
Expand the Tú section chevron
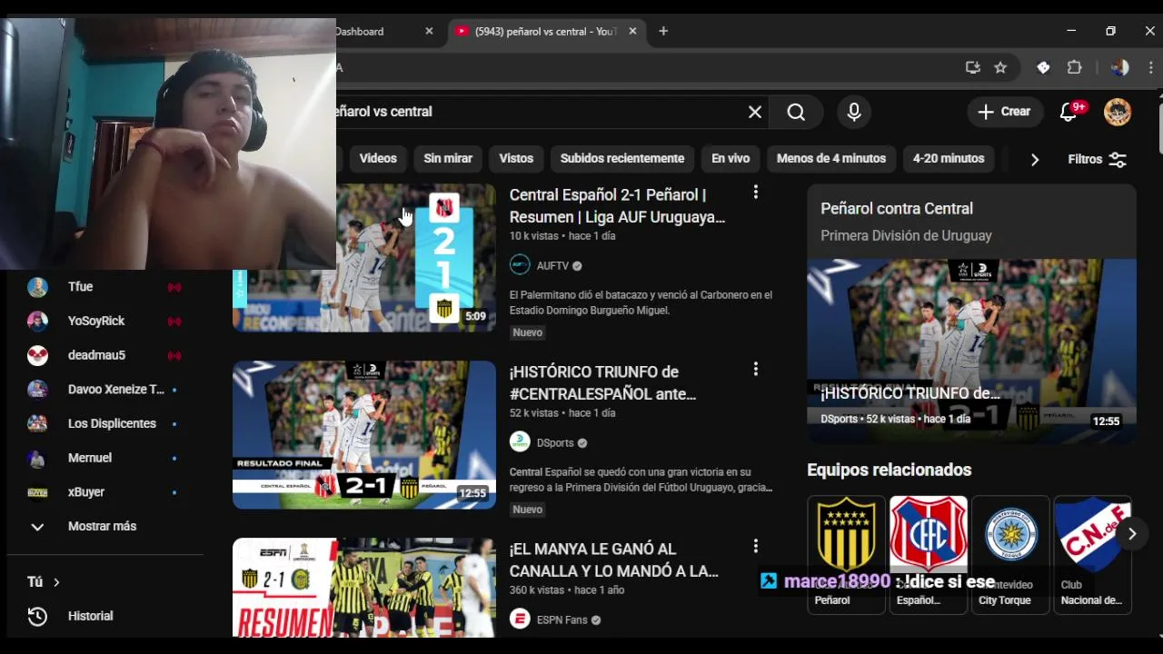[56, 582]
